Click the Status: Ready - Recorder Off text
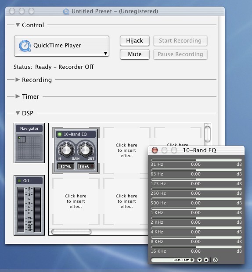 pyautogui.click(x=54, y=67)
